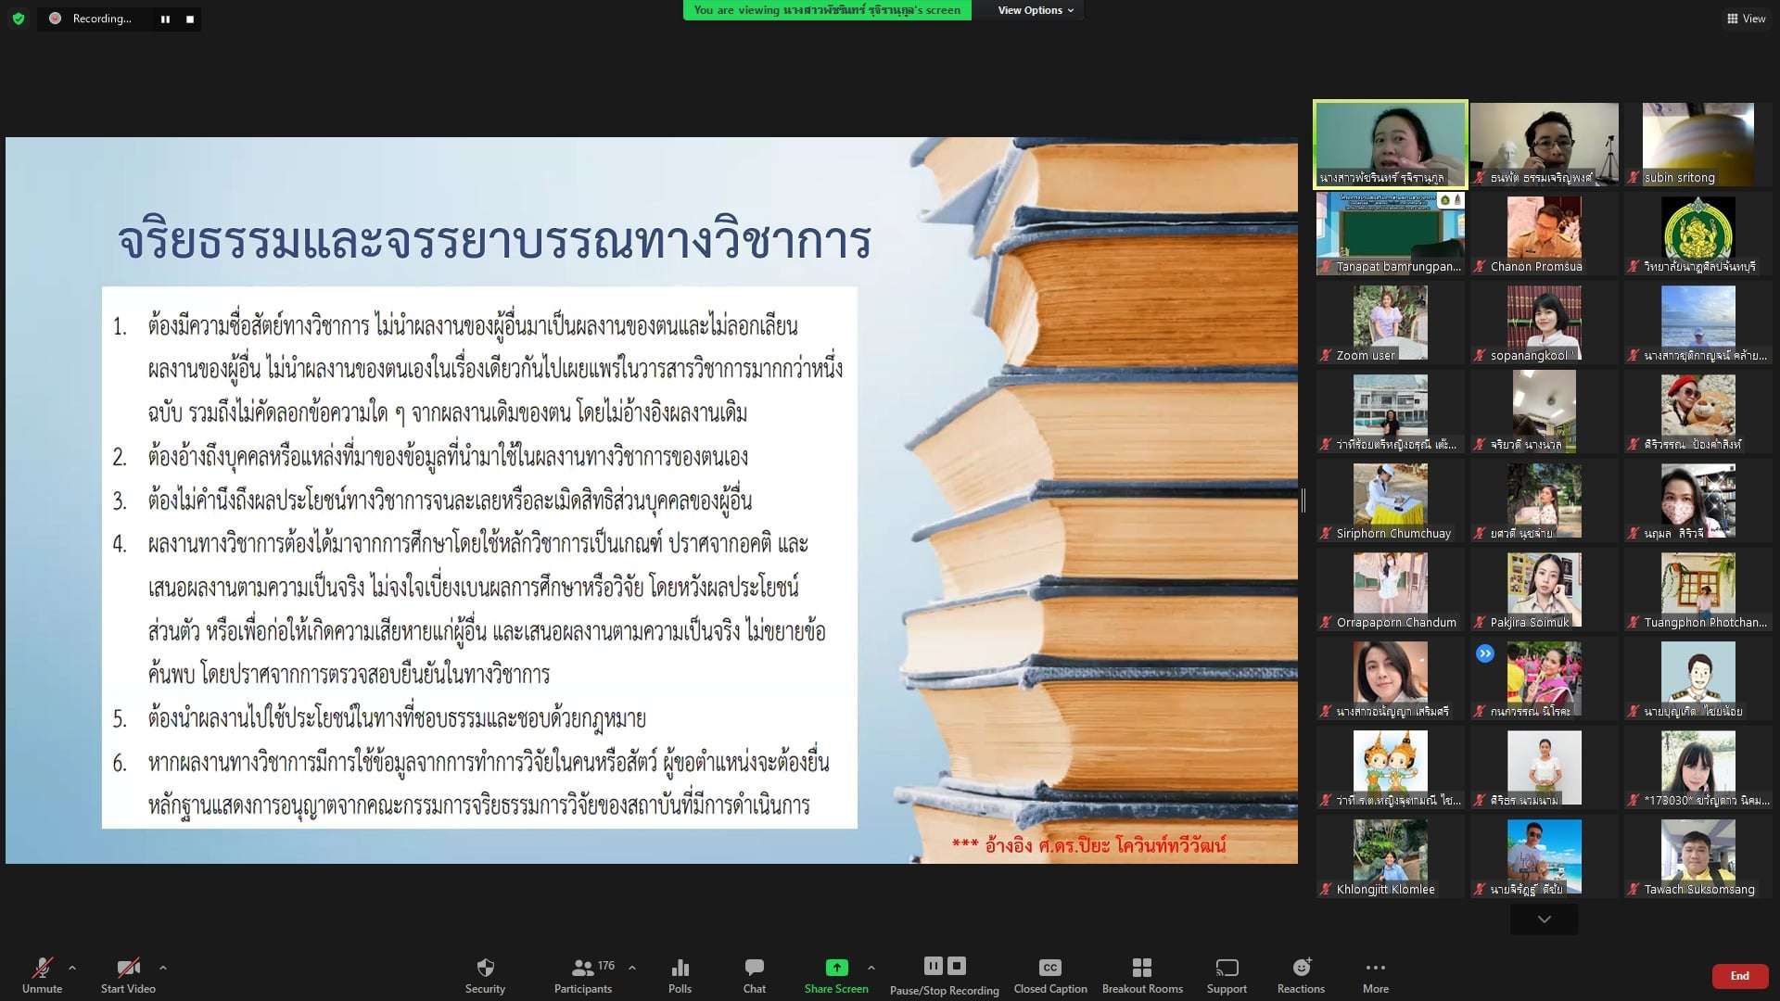Open the Security shield icon
This screenshot has height=1001, width=1780.
pyautogui.click(x=485, y=969)
